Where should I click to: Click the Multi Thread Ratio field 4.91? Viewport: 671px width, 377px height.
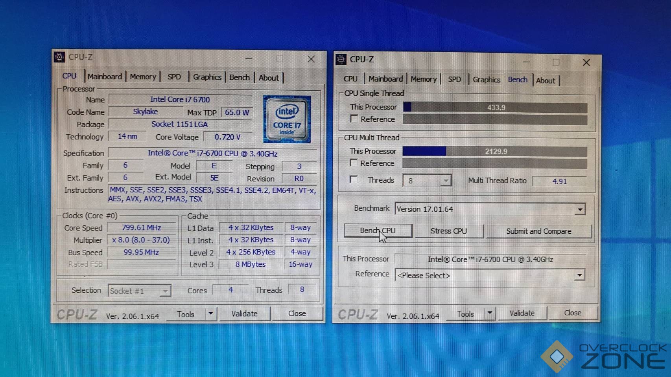tap(560, 181)
